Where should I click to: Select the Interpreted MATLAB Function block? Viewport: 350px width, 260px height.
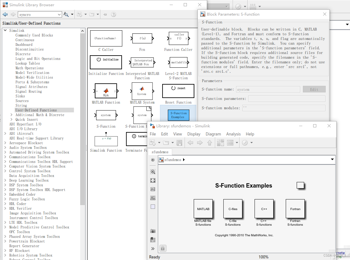(x=143, y=62)
